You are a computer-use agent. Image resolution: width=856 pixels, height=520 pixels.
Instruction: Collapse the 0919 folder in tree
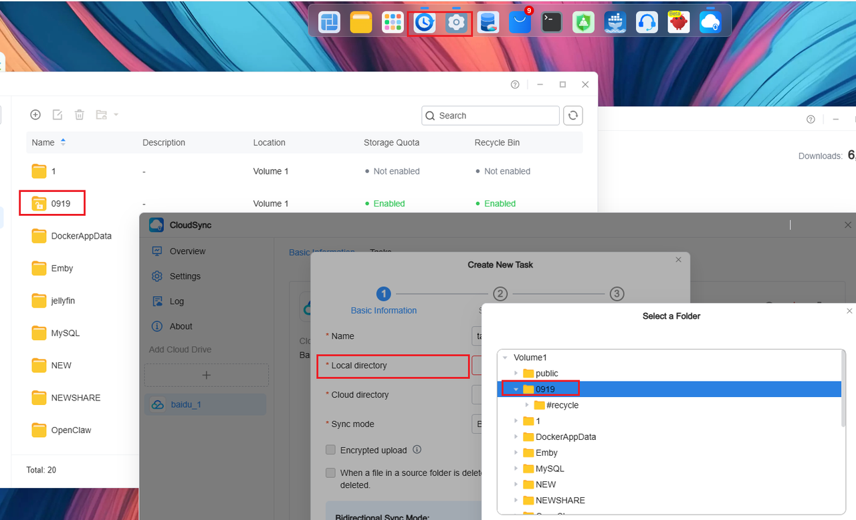tap(516, 389)
